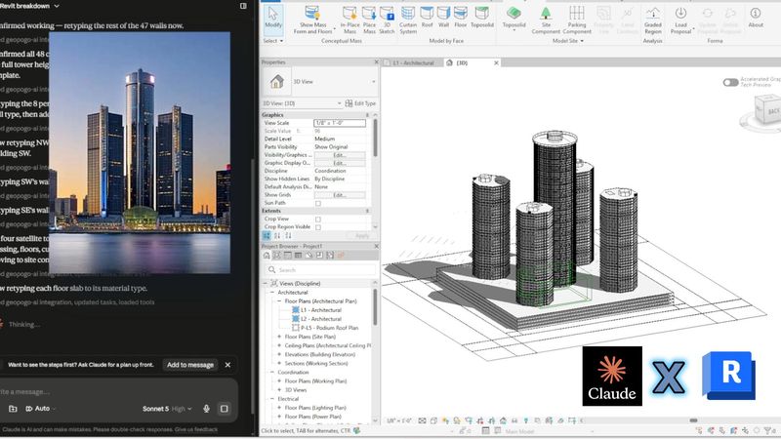Image resolution: width=781 pixels, height=439 pixels.
Task: Open the Revit breakdown chat title dropdown
Action: coord(57,6)
